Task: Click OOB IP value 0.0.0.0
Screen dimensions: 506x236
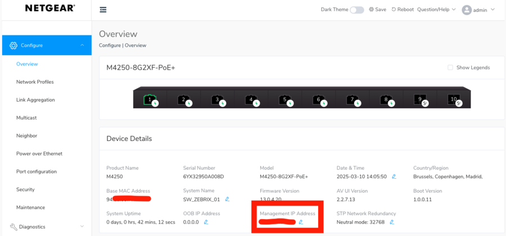Action: 191,222
